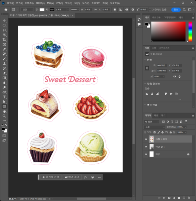Select the Hand tool
The width and height of the screenshot is (196, 201).
point(4,111)
